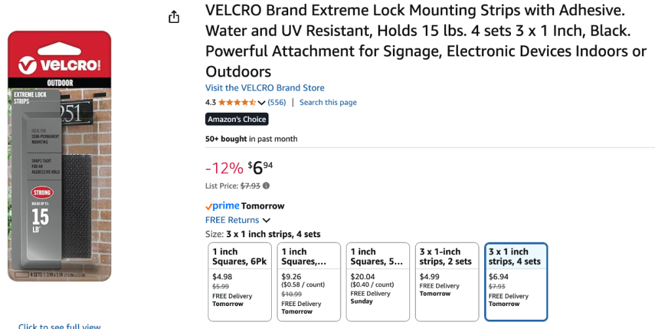The width and height of the screenshot is (655, 329).
Task: Click the VELCRO product package image
Action: [x=60, y=156]
